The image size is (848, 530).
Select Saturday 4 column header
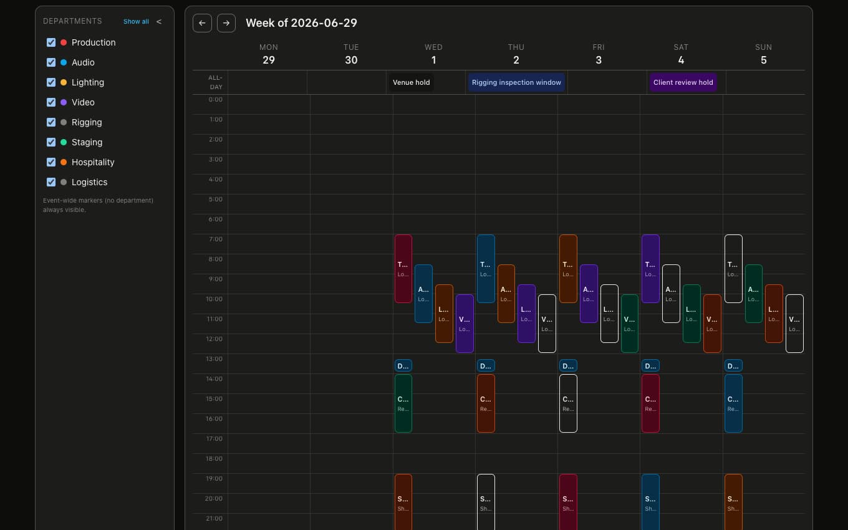coord(681,54)
